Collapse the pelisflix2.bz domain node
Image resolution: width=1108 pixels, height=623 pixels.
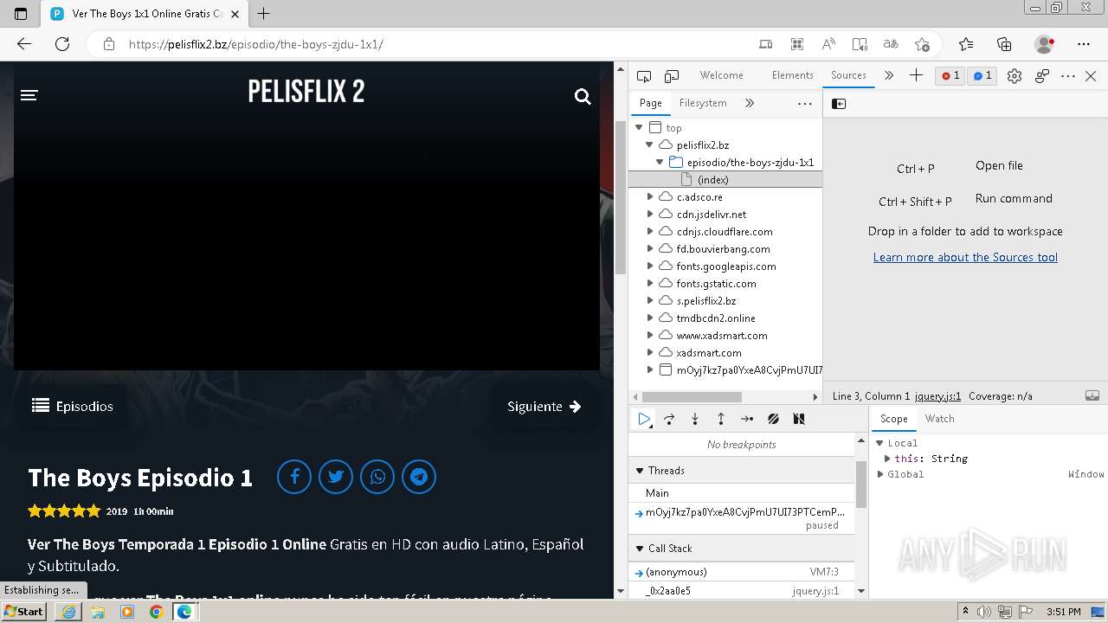(x=649, y=145)
